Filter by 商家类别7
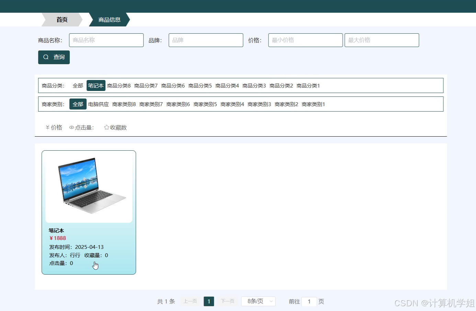This screenshot has width=476, height=311. click(x=151, y=104)
